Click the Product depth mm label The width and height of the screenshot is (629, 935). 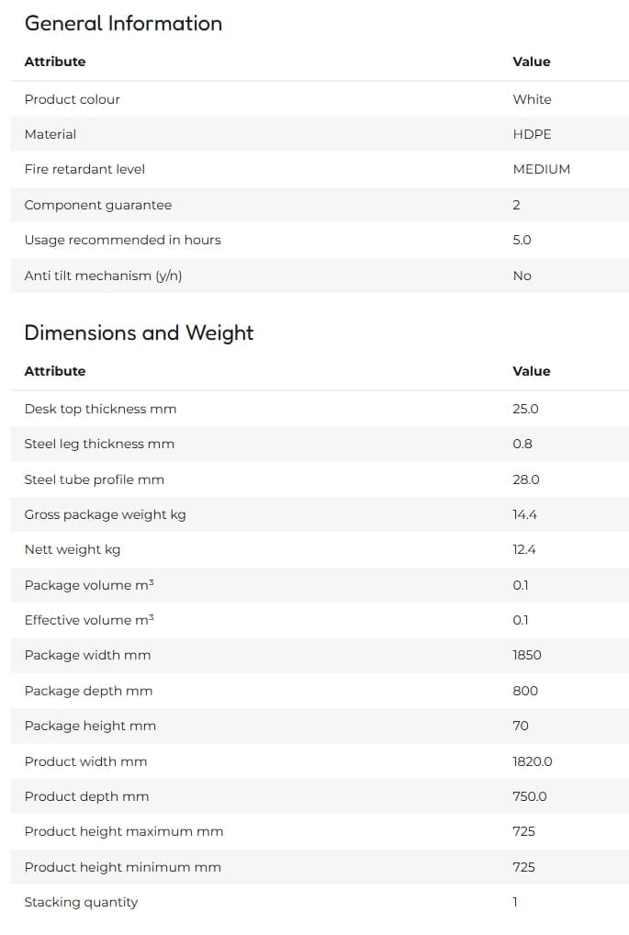[x=86, y=796]
